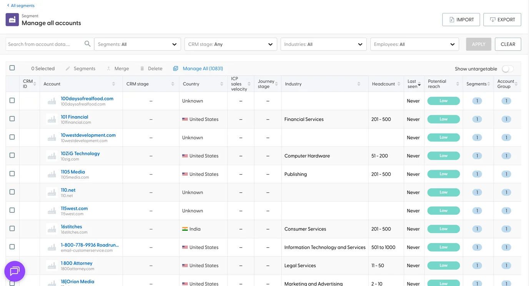Open the Segments filter dropdown

coord(137,44)
